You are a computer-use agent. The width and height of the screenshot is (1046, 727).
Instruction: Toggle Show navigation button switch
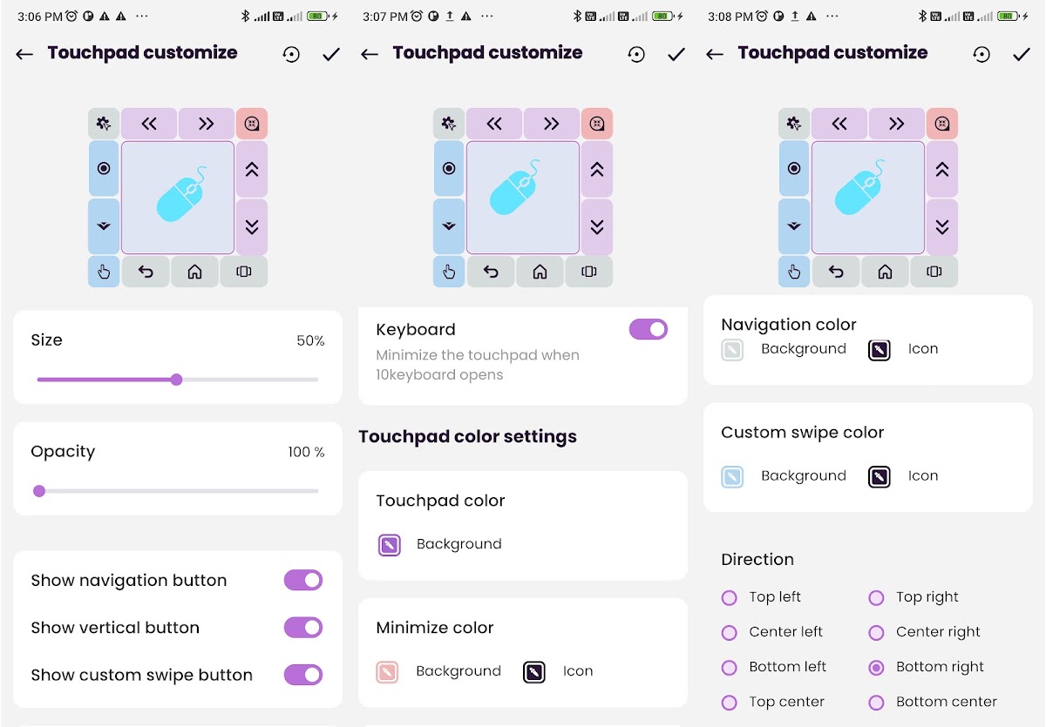(x=303, y=581)
